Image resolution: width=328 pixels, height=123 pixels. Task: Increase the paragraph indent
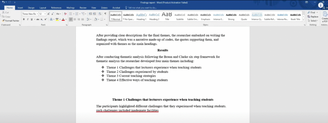click(94, 14)
